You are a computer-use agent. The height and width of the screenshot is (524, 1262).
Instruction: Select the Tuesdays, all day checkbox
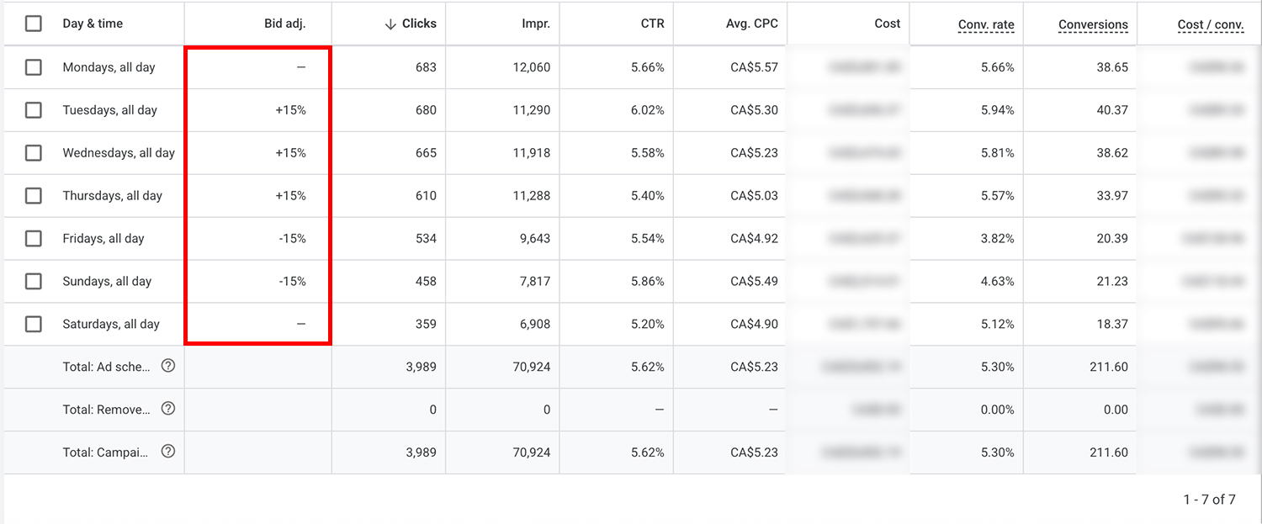point(34,109)
